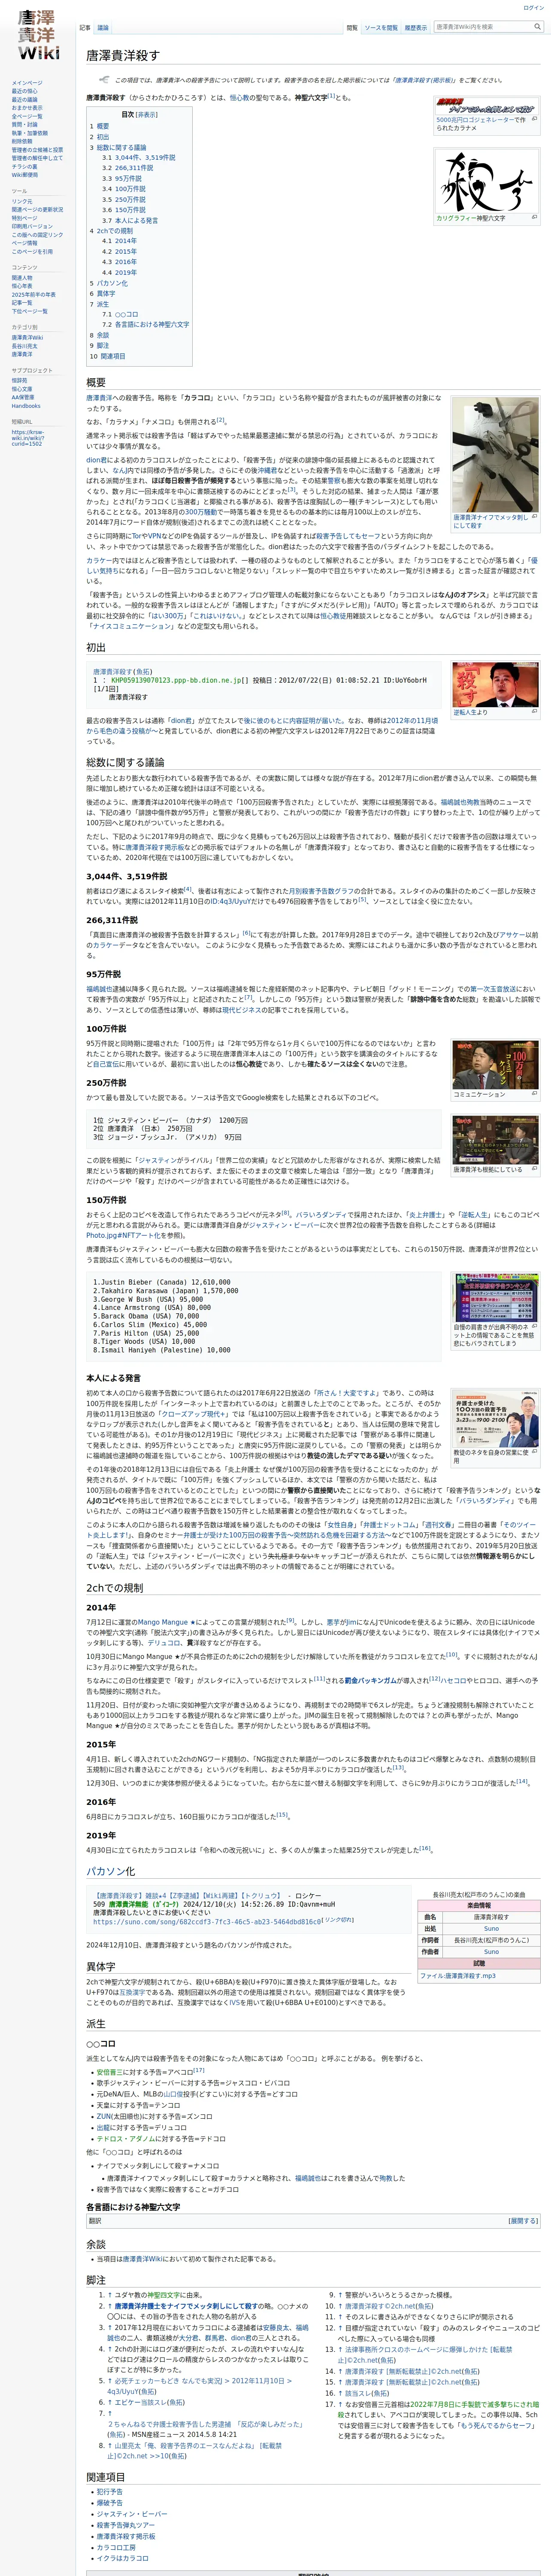
Task: Jump to contents entry 3.7 本人による発言
Action: click(x=129, y=220)
